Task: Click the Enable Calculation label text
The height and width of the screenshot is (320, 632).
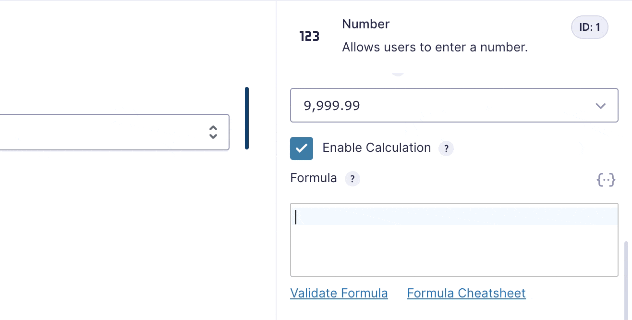Action: pyautogui.click(x=377, y=148)
